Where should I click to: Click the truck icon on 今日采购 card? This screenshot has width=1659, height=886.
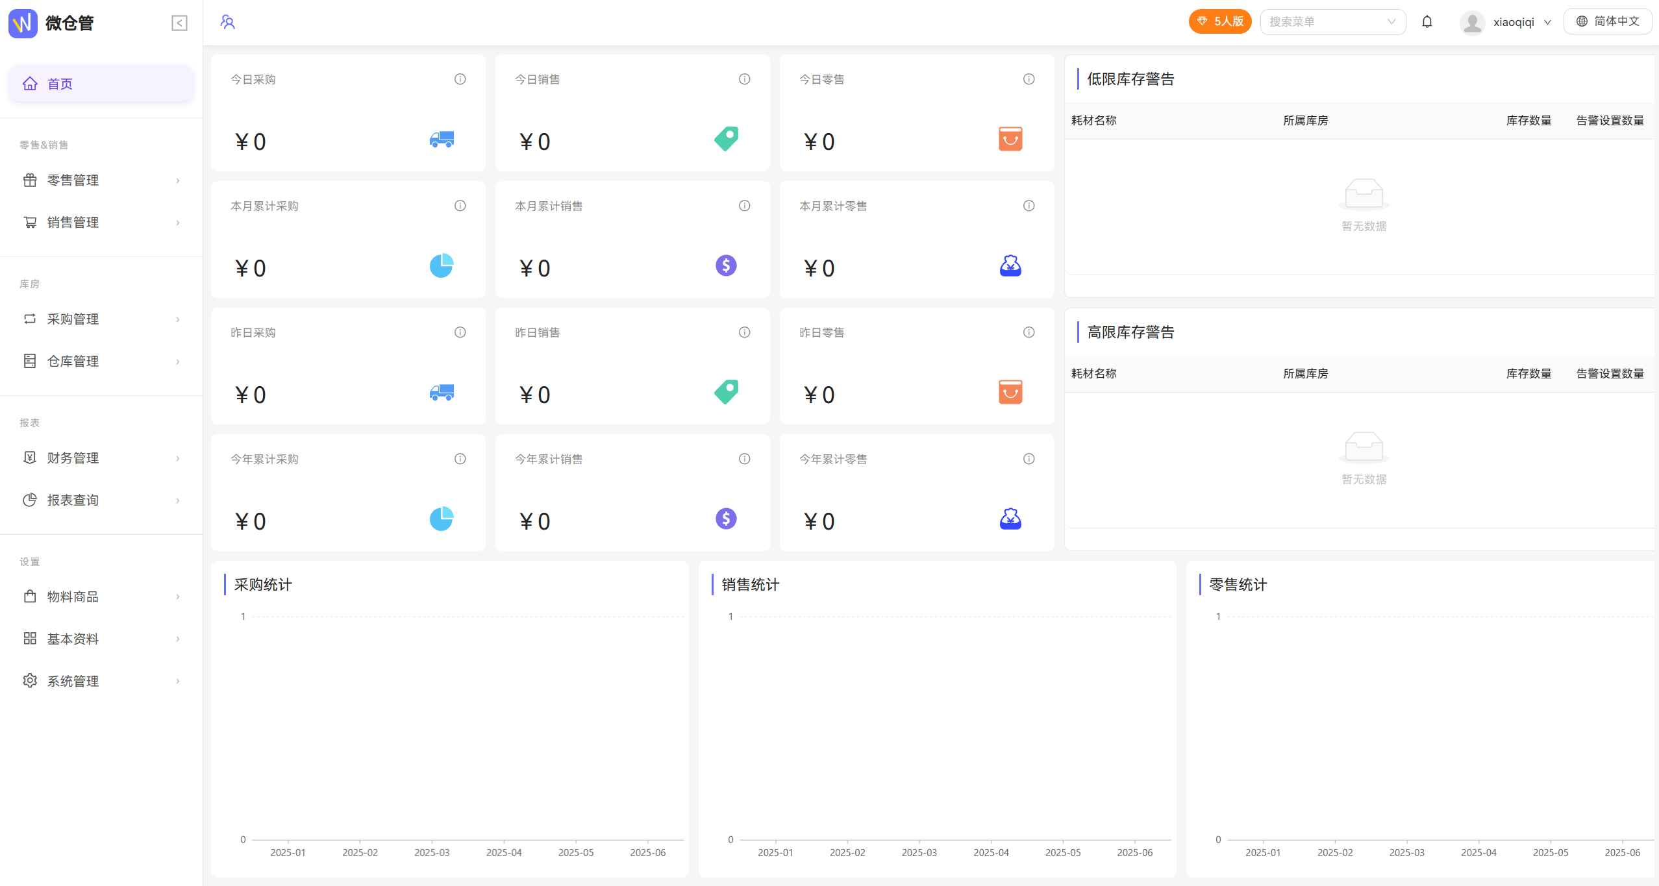point(442,139)
